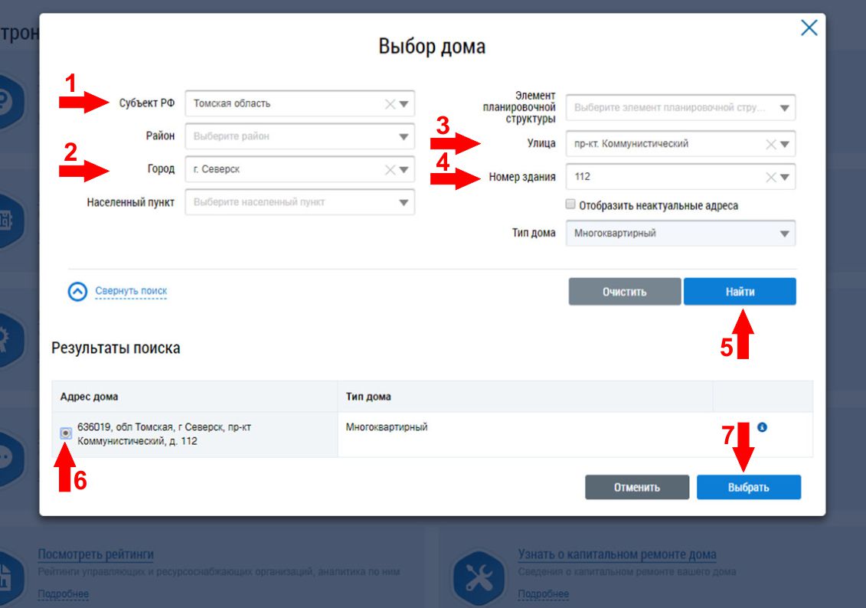Screen dimensions: 866x608
Task: Open the Тип дома dropdown
Action: coord(681,233)
